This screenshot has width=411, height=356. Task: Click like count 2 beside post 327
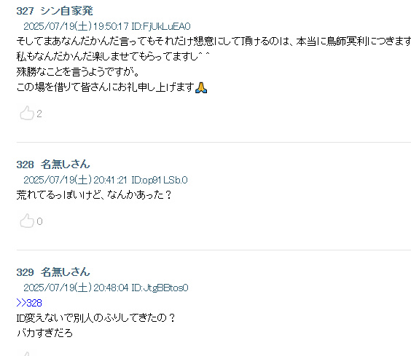coord(39,114)
